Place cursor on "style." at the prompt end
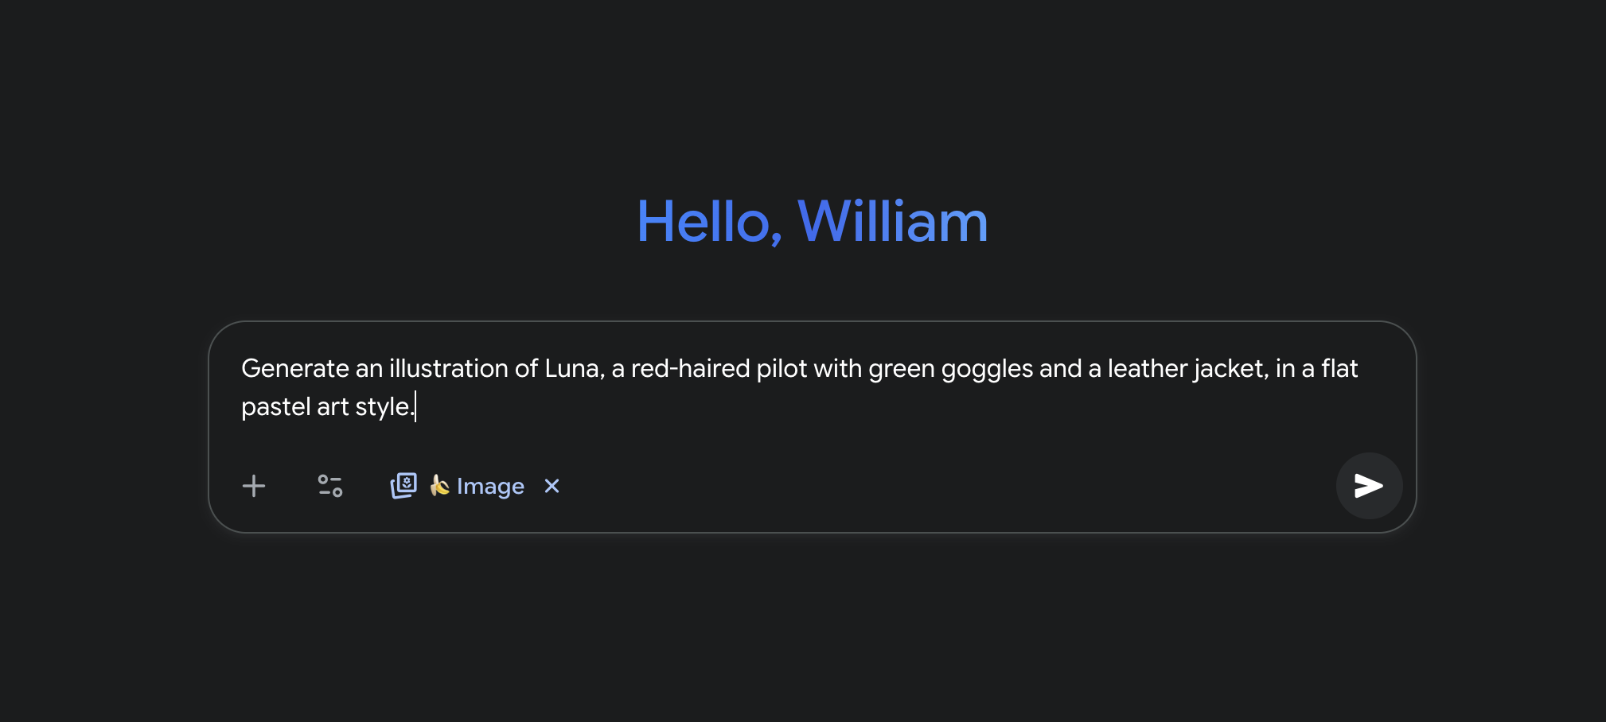The height and width of the screenshot is (722, 1606). [x=384, y=407]
